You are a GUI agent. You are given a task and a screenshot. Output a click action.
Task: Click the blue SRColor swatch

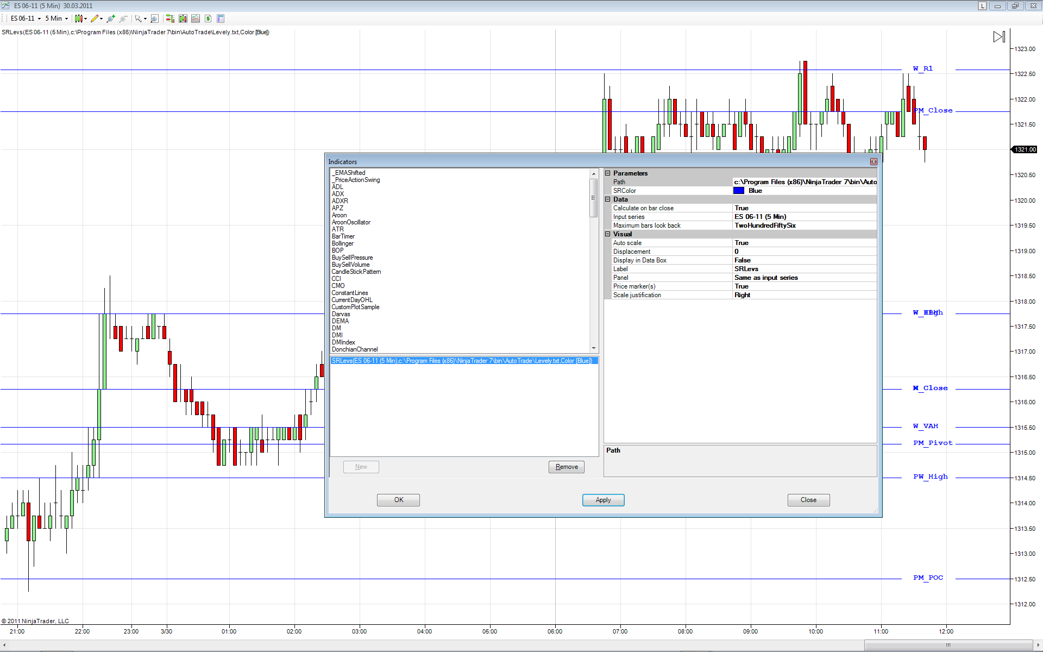[739, 191]
